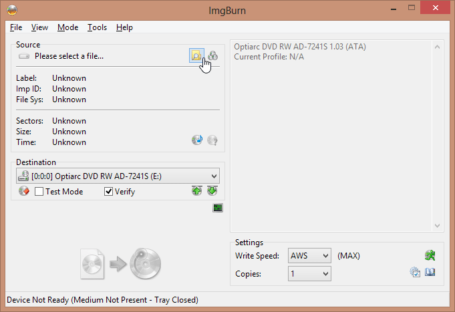Click the 'Device Not Ready' status bar message

102,300
